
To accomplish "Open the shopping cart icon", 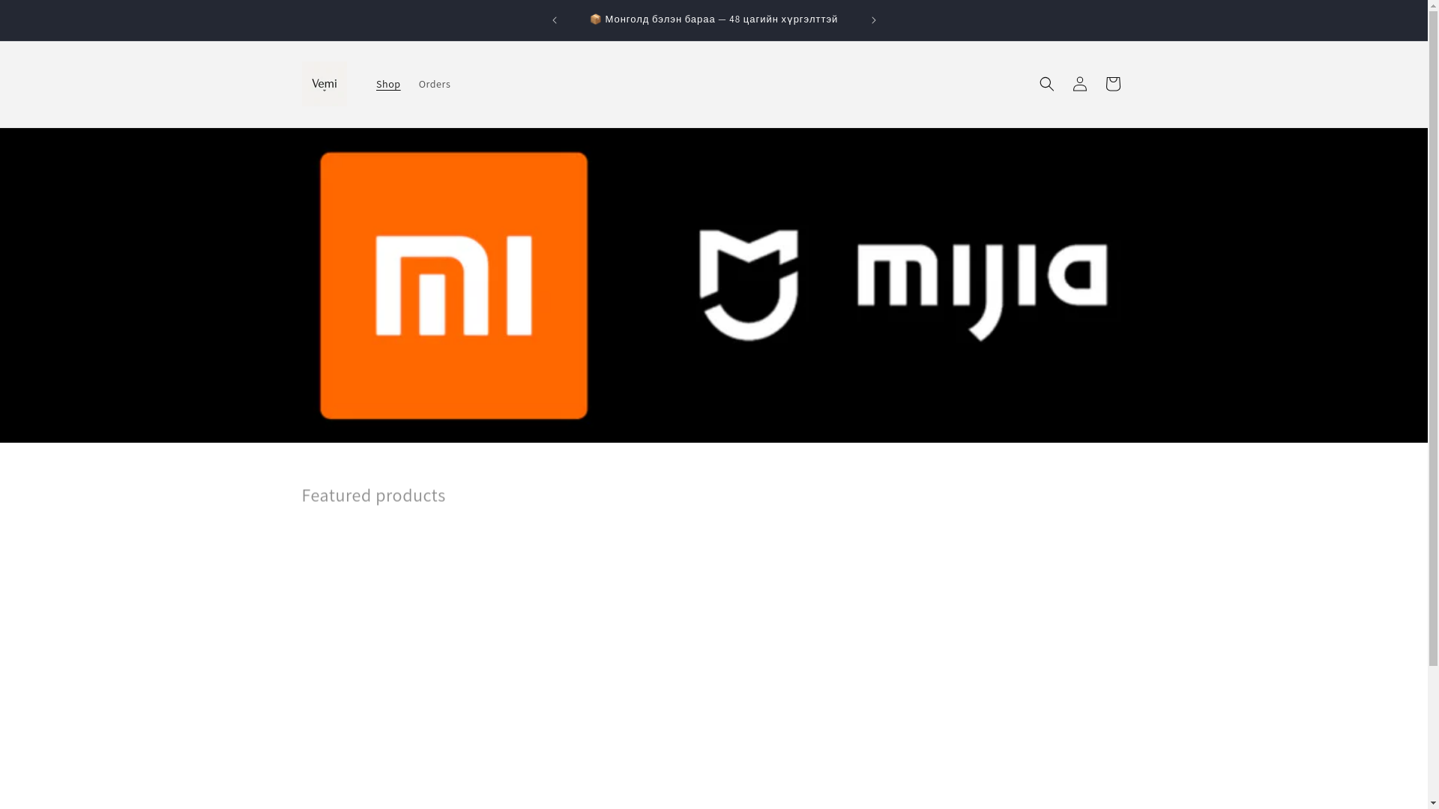I will pos(1112,84).
